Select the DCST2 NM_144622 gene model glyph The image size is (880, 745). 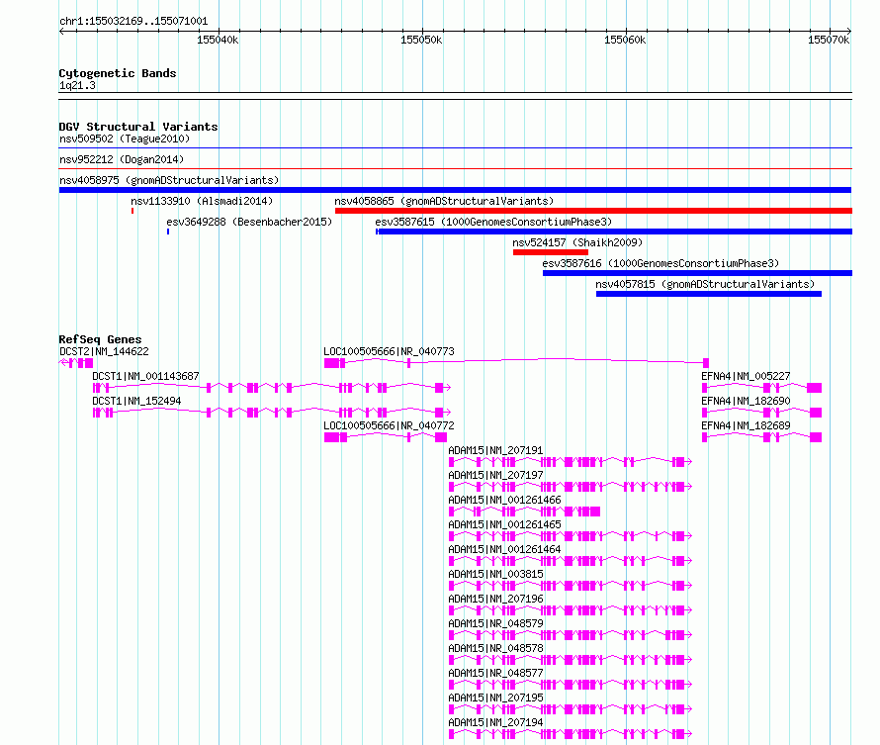(76, 363)
